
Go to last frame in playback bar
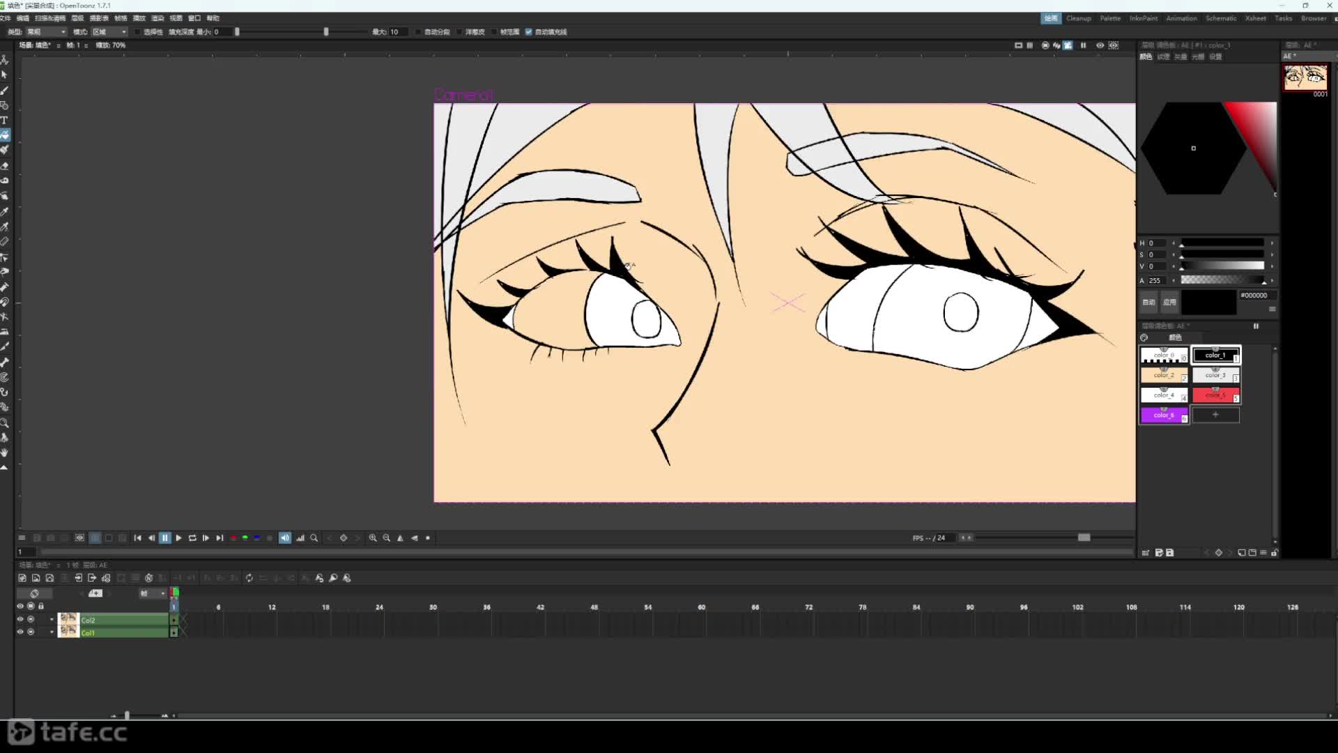point(220,538)
